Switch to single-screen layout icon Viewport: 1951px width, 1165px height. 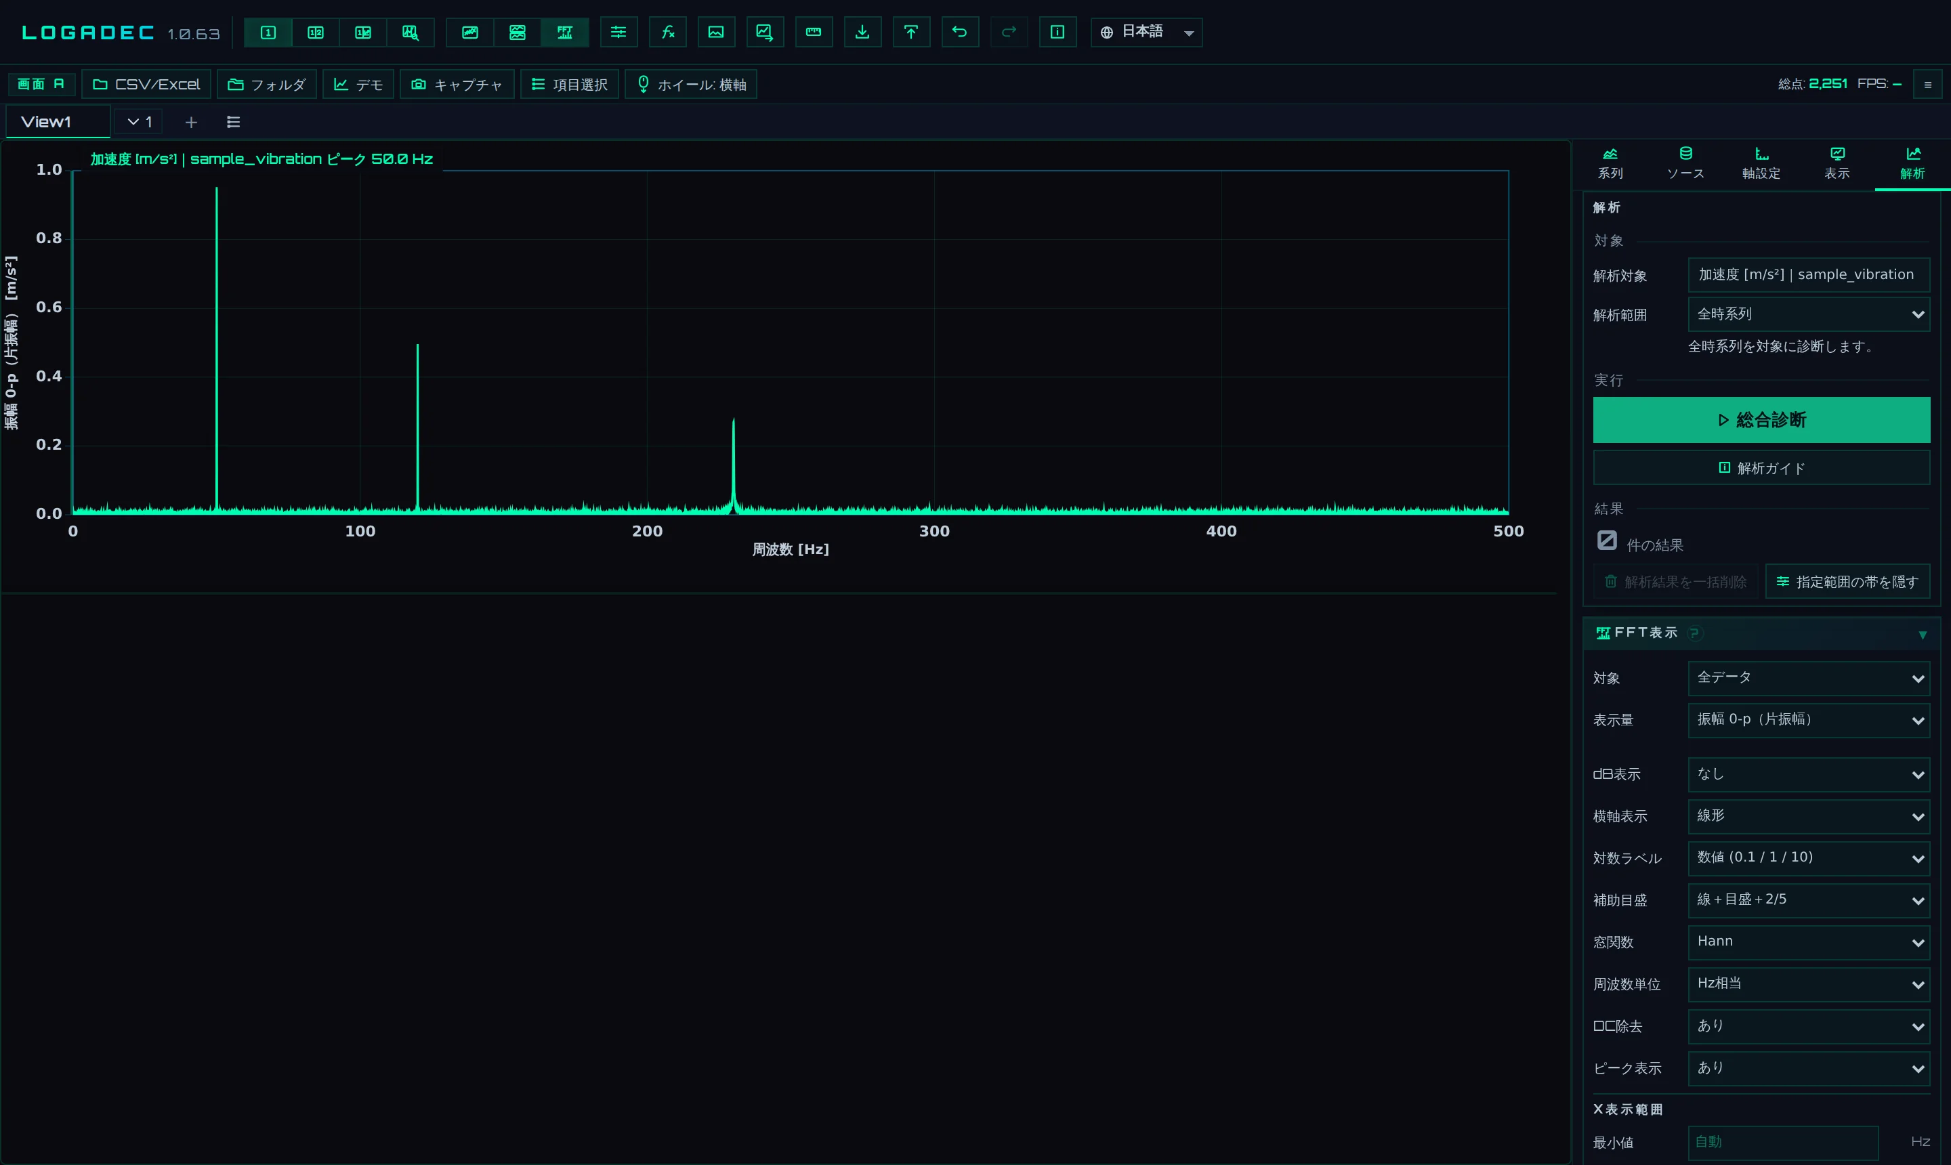(268, 33)
